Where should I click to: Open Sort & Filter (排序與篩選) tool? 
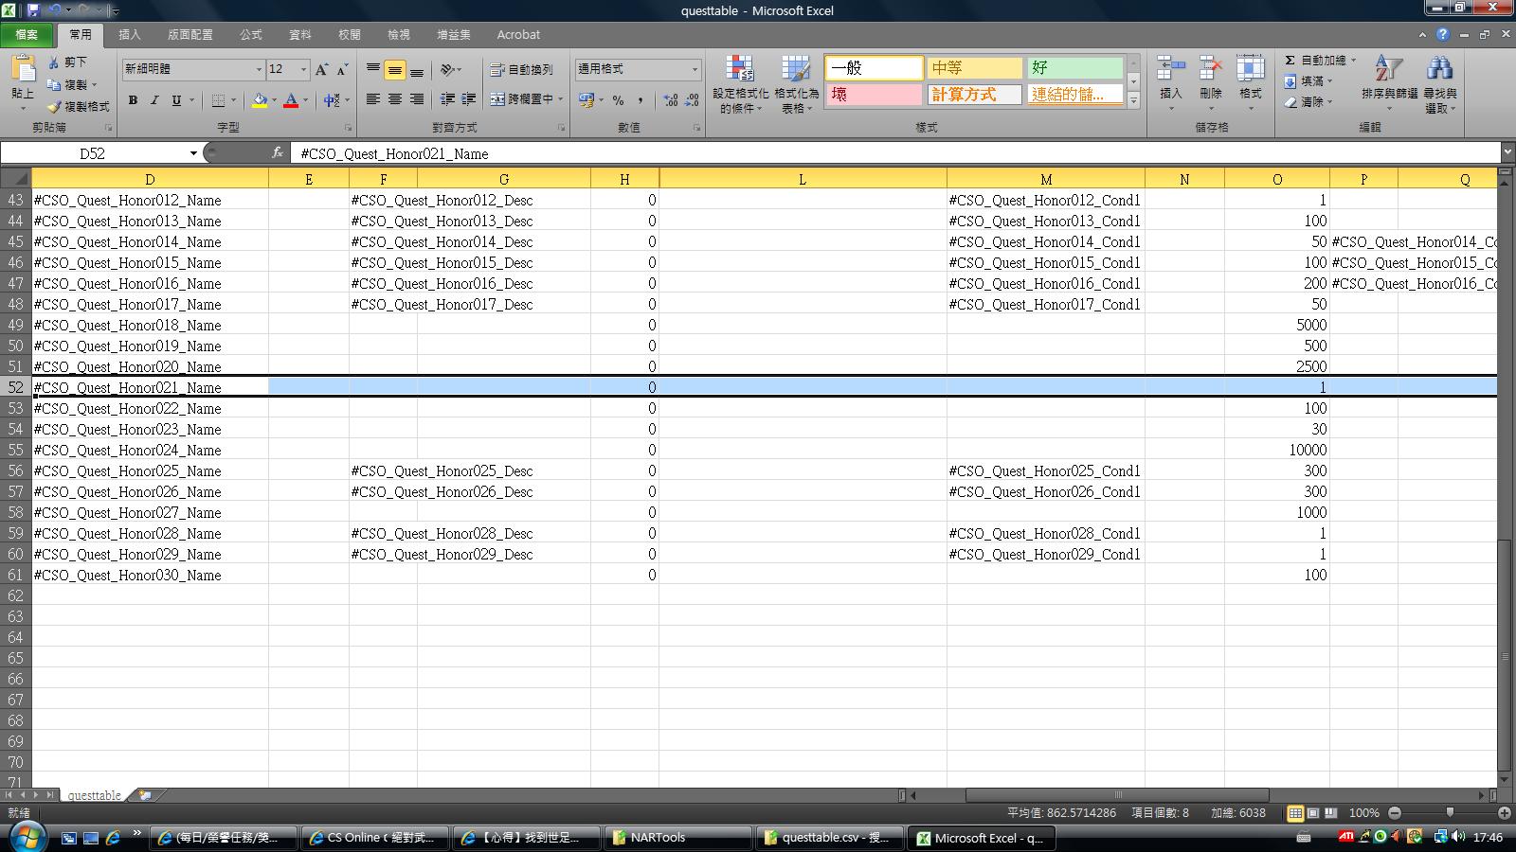[x=1389, y=71]
